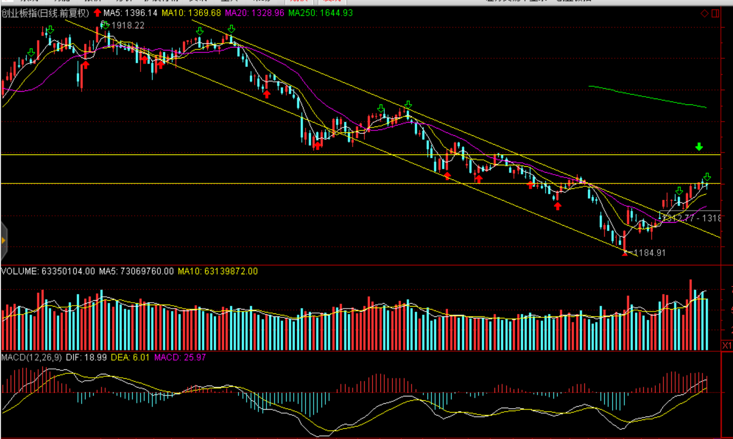Click the solid green down arrow marker

click(x=699, y=147)
